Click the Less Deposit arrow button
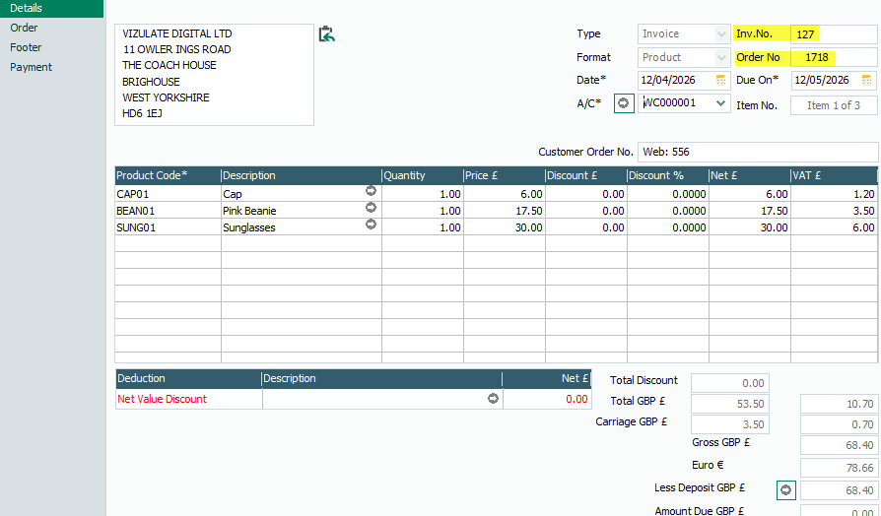Screen dimensions: 881x516 (785, 489)
